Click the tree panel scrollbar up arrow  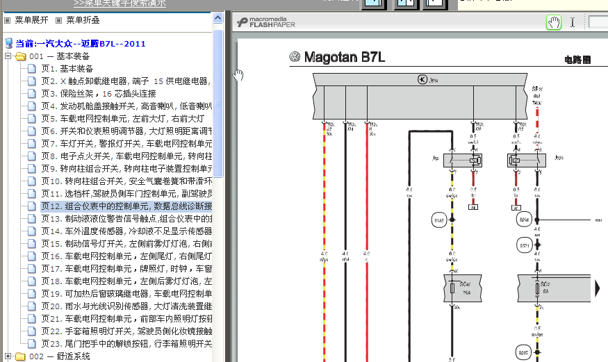click(218, 18)
